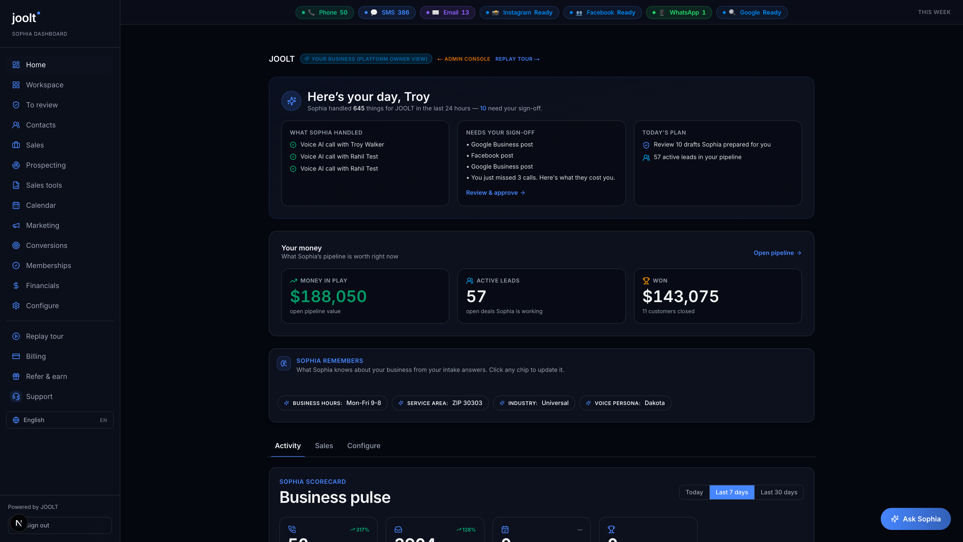Select the Last 30 days range
Screen dimensions: 963x542
[x=779, y=492]
